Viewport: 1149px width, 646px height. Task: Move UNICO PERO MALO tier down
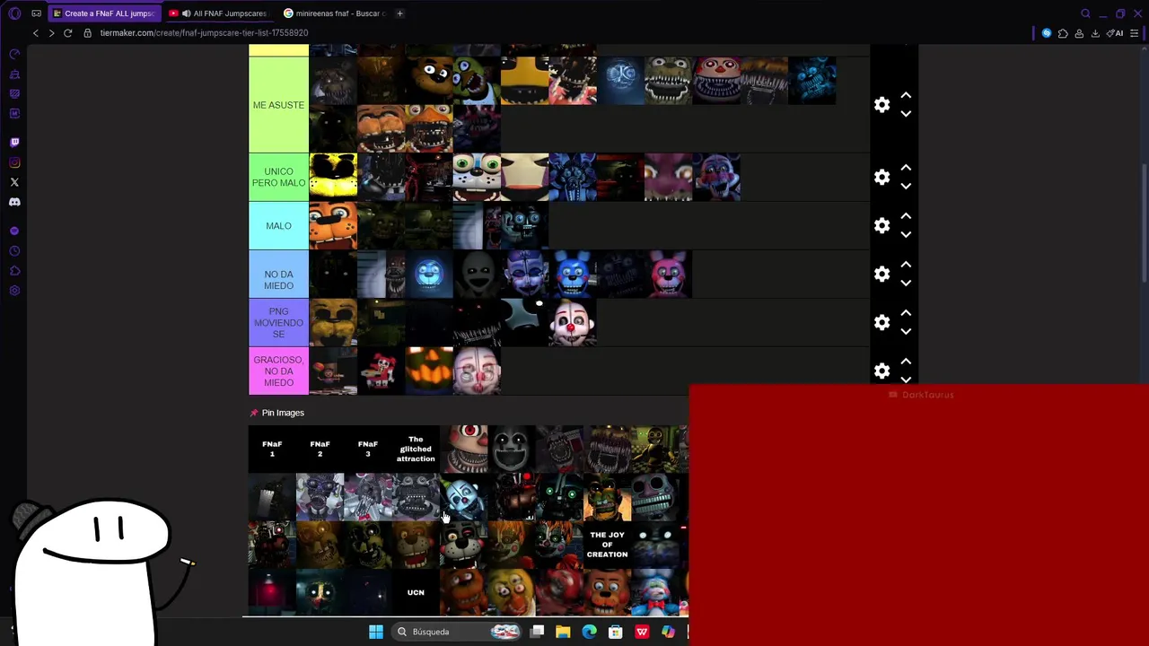906,187
